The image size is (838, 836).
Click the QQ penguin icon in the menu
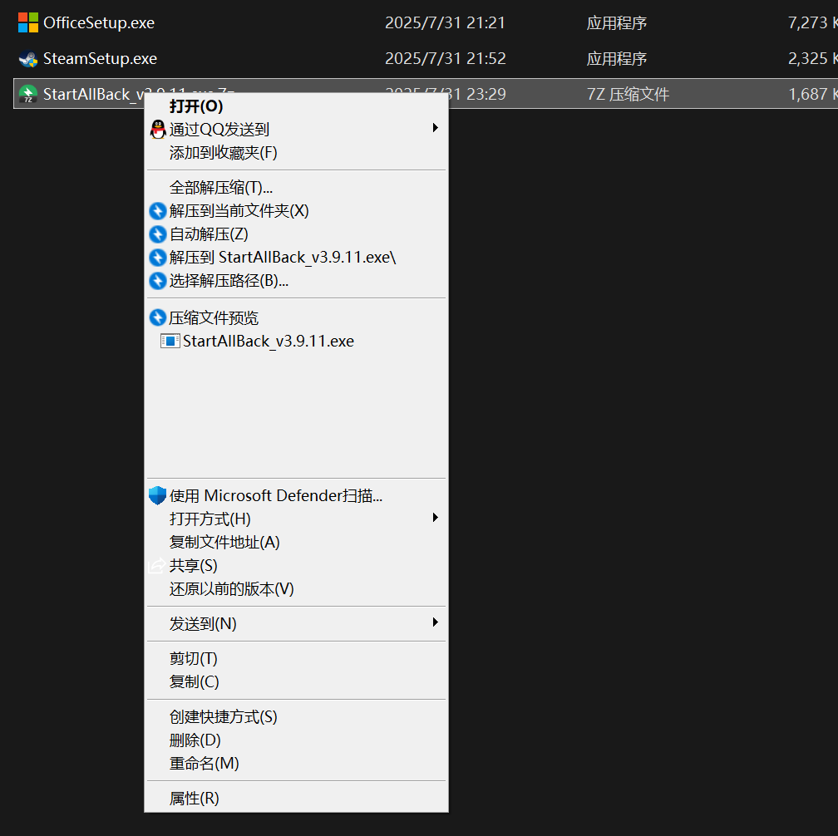pos(158,130)
